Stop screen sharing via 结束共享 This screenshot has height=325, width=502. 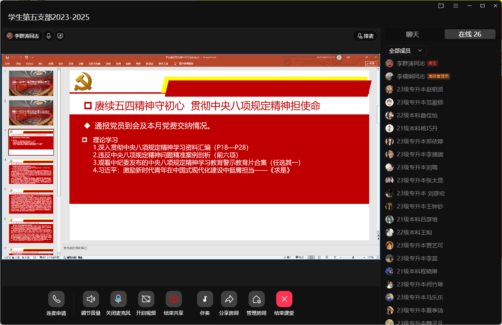pyautogui.click(x=173, y=299)
